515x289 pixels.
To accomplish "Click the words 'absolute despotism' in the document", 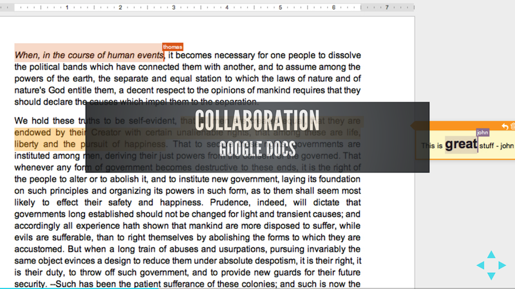I will (x=257, y=261).
